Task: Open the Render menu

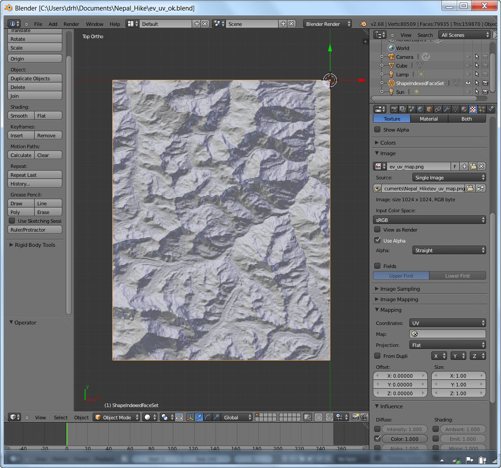Action: coord(71,24)
